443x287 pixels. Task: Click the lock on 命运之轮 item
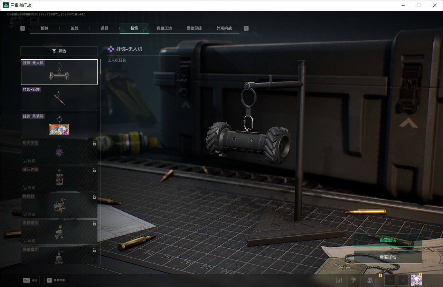coord(94,170)
